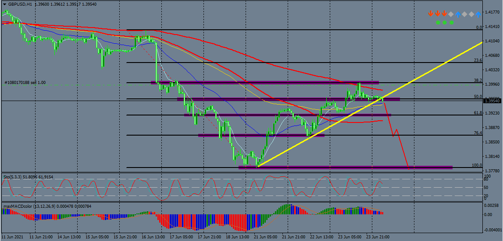Click the 21 Jun 05:00 time axis label

(x=265, y=237)
